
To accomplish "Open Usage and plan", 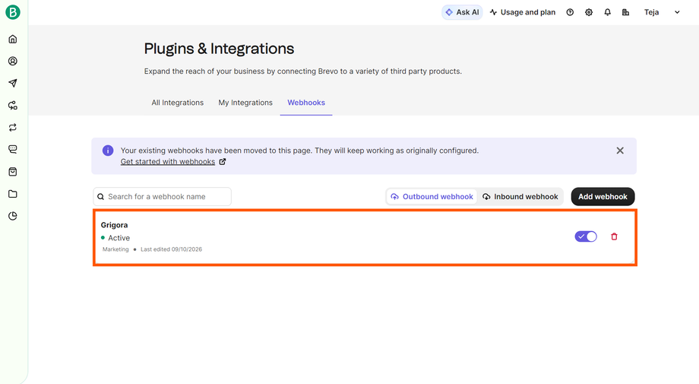I will (x=523, y=12).
